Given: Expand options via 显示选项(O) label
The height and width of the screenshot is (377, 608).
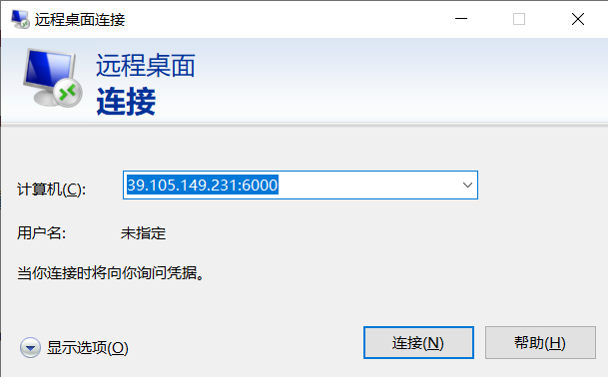Looking at the screenshot, I should 88,347.
